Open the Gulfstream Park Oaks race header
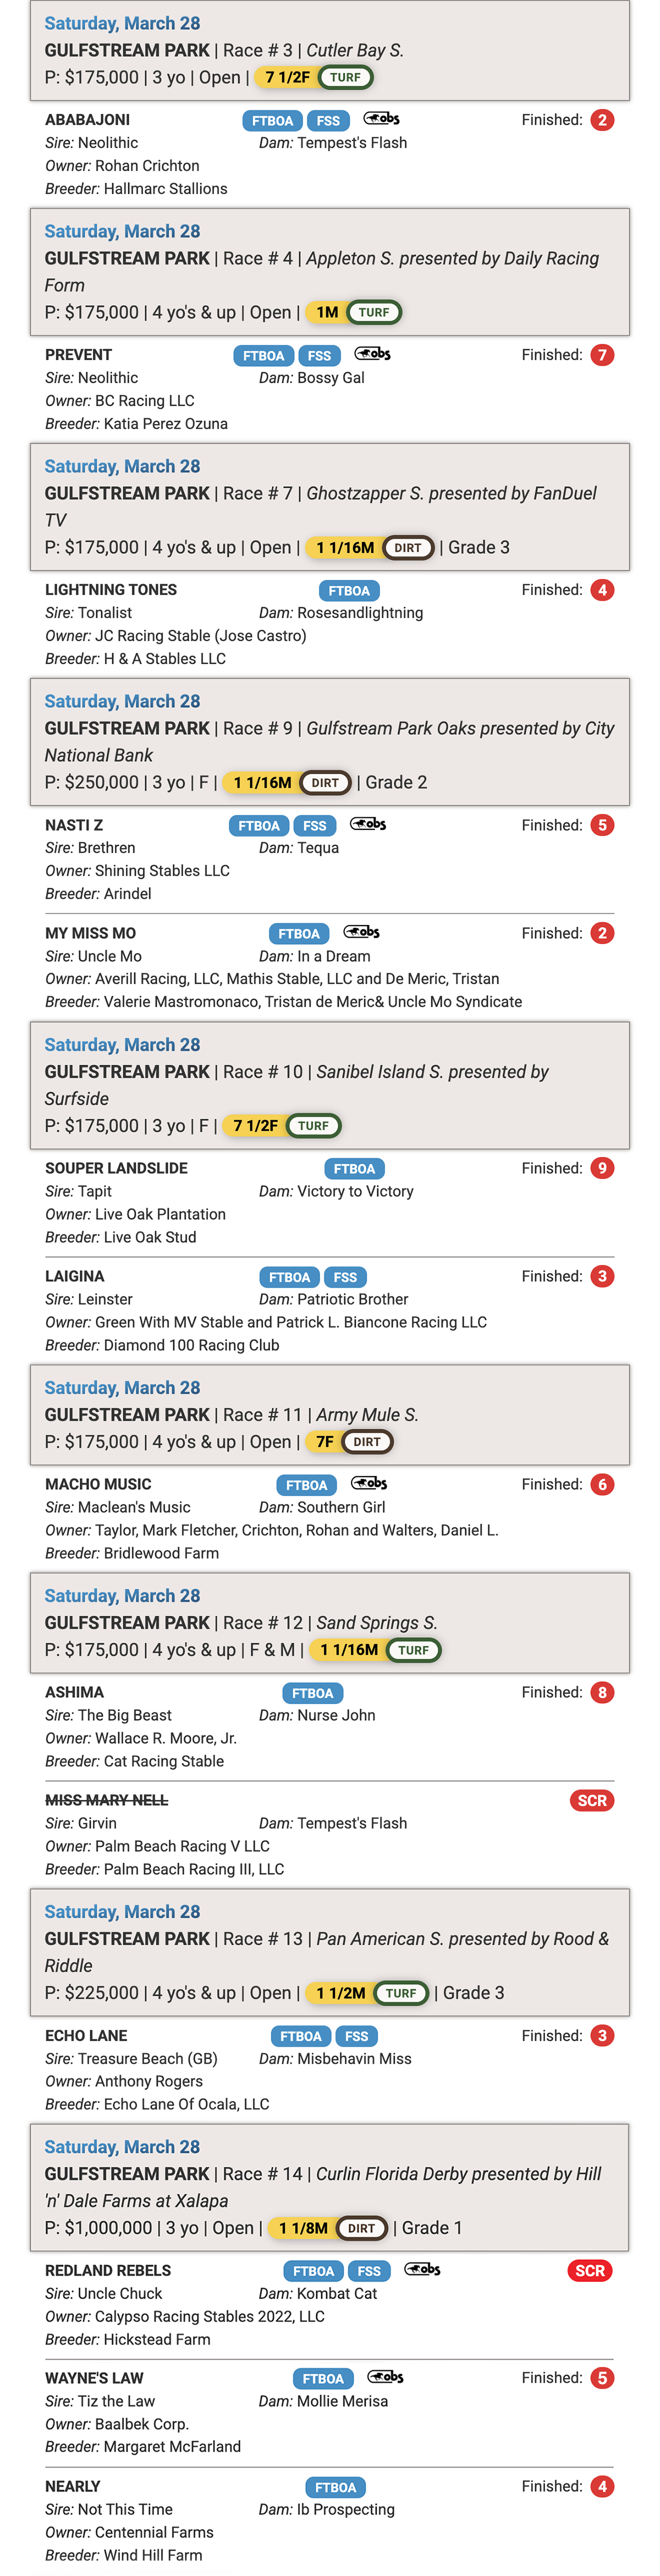The height and width of the screenshot is (2576, 660). click(x=330, y=742)
